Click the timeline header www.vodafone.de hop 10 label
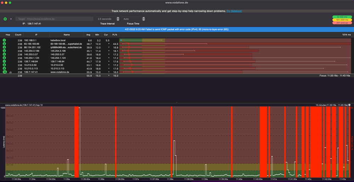The height and width of the screenshot is (182, 354). tap(24, 105)
